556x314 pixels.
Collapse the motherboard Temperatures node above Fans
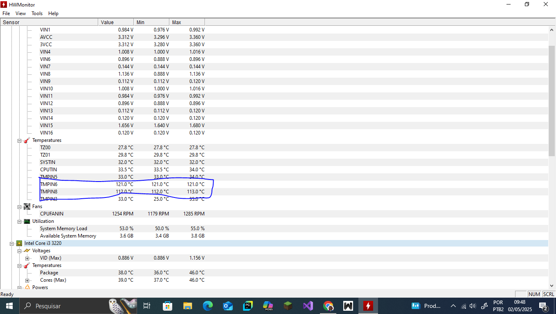tap(19, 140)
